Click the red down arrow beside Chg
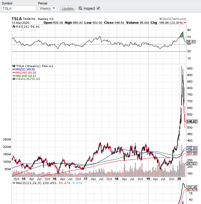Screen dimensions: 201x204 (x=185, y=23)
